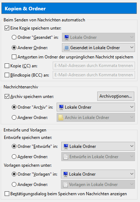Click the Kopie (CC) address input field
This screenshot has width=140, height=202.
(x=94, y=66)
